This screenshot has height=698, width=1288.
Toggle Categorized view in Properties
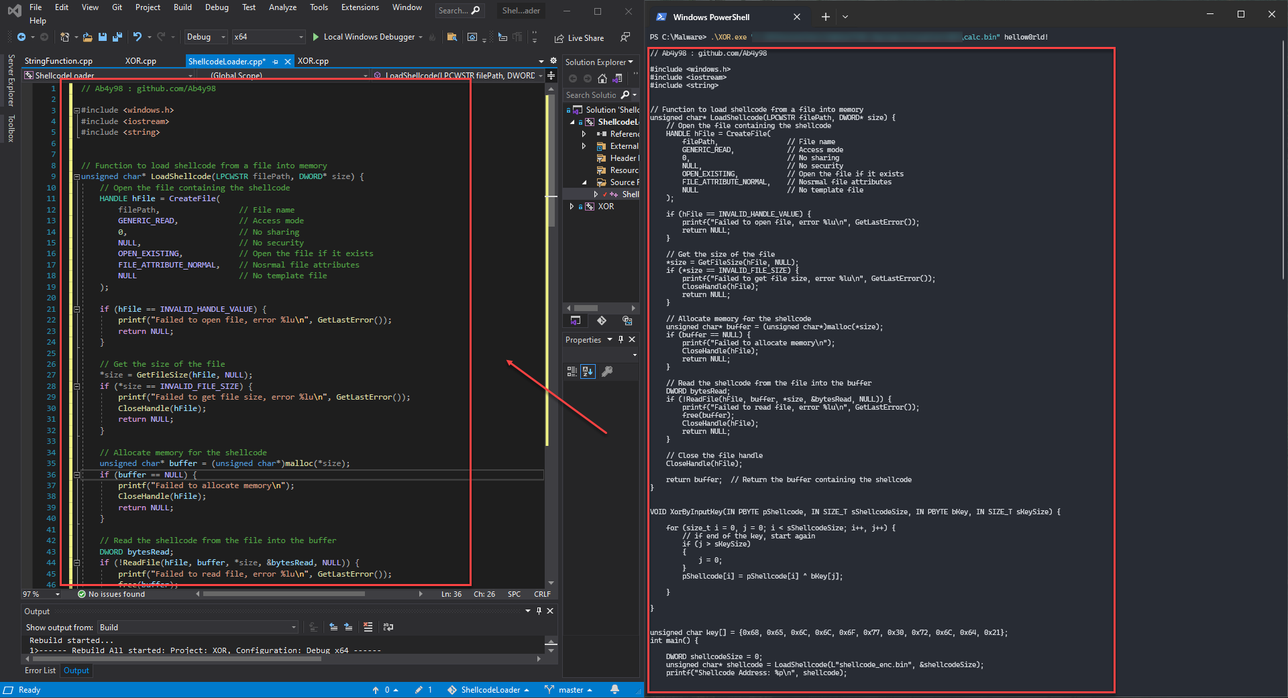point(572,371)
